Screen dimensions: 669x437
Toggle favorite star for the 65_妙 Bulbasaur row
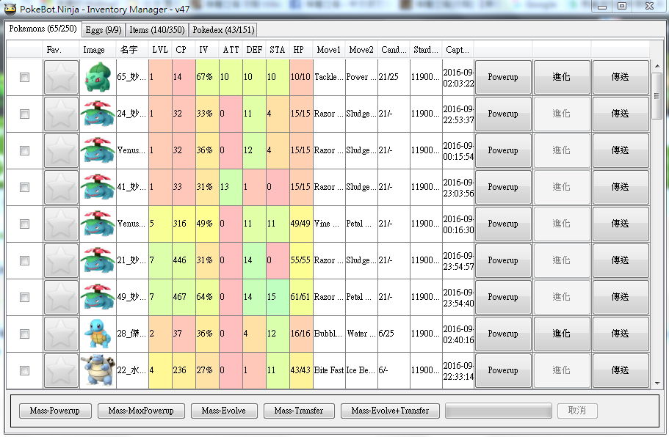pos(61,77)
